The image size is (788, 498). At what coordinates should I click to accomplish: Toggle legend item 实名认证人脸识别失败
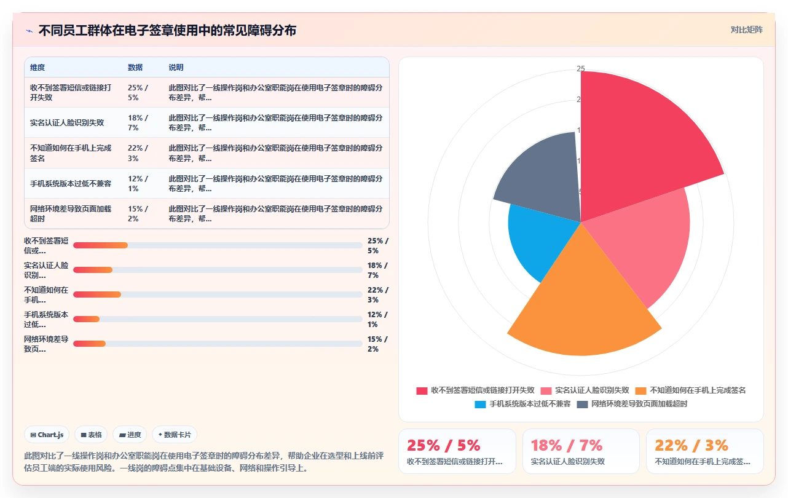coord(585,390)
